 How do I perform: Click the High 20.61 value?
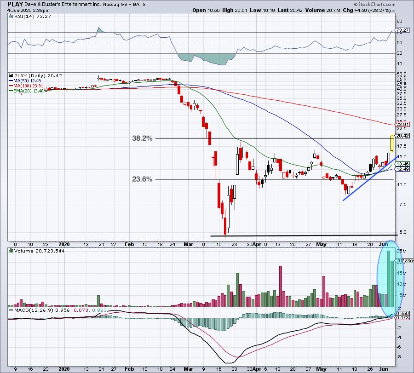pos(235,10)
